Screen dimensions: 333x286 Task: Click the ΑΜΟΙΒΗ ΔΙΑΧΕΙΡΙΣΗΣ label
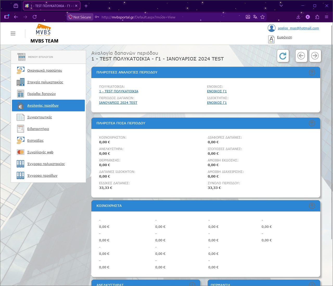click(x=226, y=172)
